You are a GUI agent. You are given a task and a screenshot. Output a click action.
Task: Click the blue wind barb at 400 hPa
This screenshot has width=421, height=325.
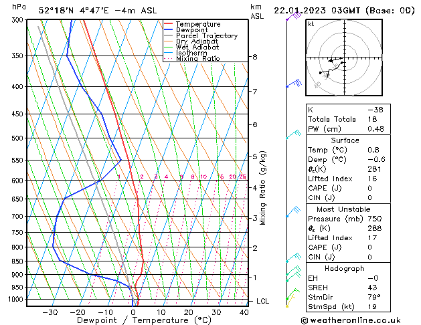(x=294, y=83)
